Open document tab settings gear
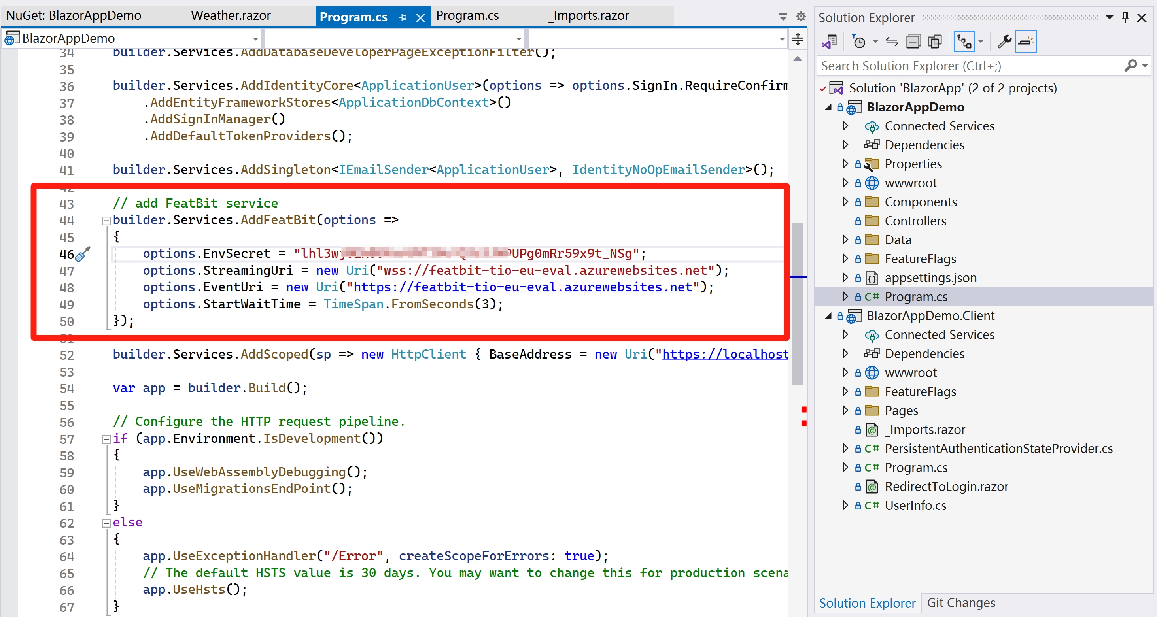Viewport: 1157px width, 617px height. (800, 17)
